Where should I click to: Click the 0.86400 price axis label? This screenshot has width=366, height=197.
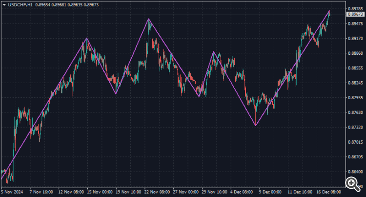[355, 172]
